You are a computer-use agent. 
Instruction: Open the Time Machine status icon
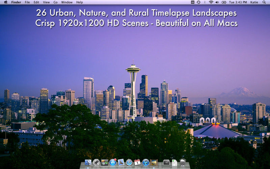tap(198, 2)
